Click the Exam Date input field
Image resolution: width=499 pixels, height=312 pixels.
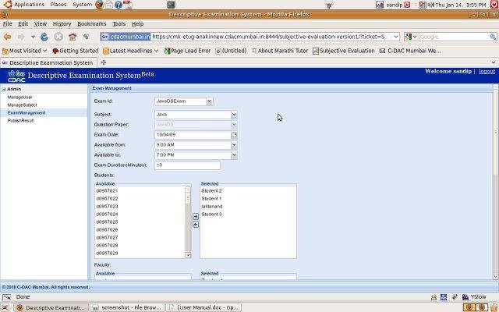pos(193,135)
